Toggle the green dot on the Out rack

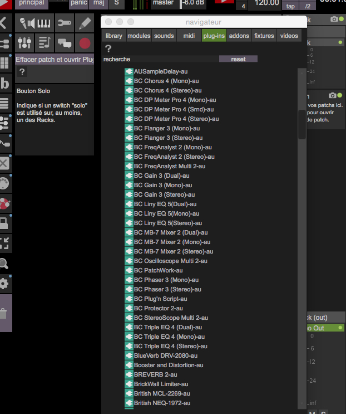tap(340, 328)
